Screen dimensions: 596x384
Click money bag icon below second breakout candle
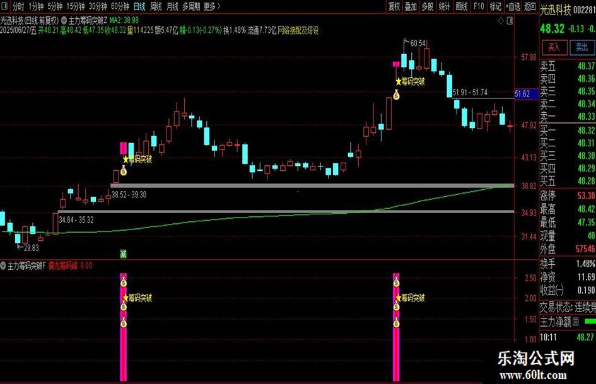pyautogui.click(x=397, y=95)
